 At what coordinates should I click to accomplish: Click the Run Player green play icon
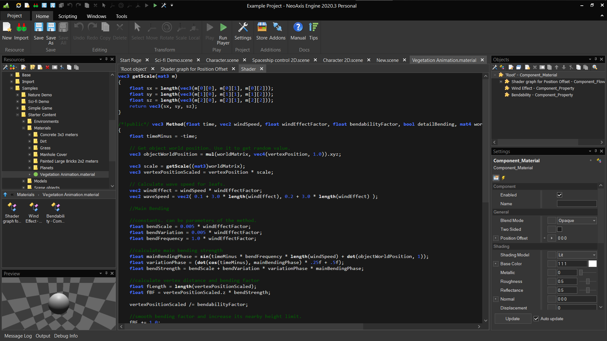coord(223,28)
